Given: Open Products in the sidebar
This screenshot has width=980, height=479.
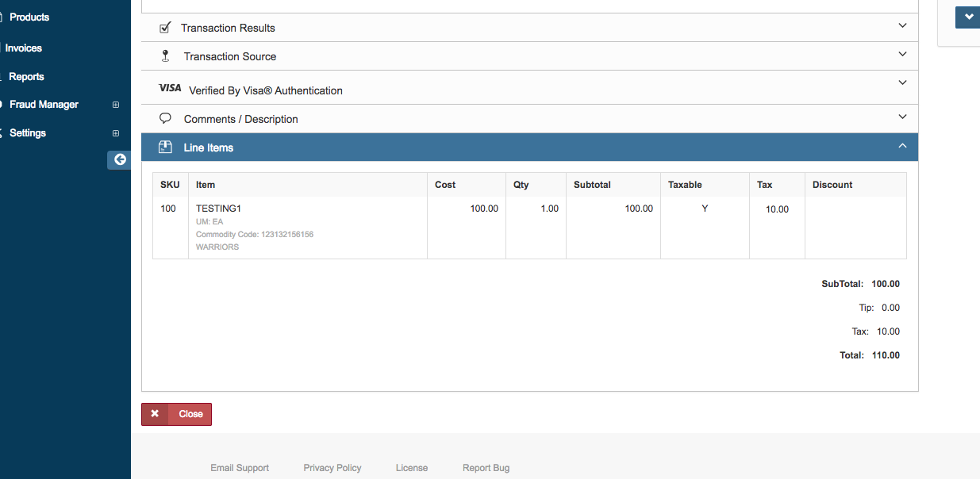Looking at the screenshot, I should tap(29, 17).
